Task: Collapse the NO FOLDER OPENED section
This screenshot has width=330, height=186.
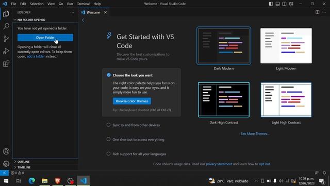Action: [x=45, y=20]
